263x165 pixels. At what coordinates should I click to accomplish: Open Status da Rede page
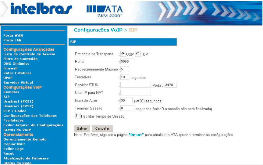click(x=17, y=163)
